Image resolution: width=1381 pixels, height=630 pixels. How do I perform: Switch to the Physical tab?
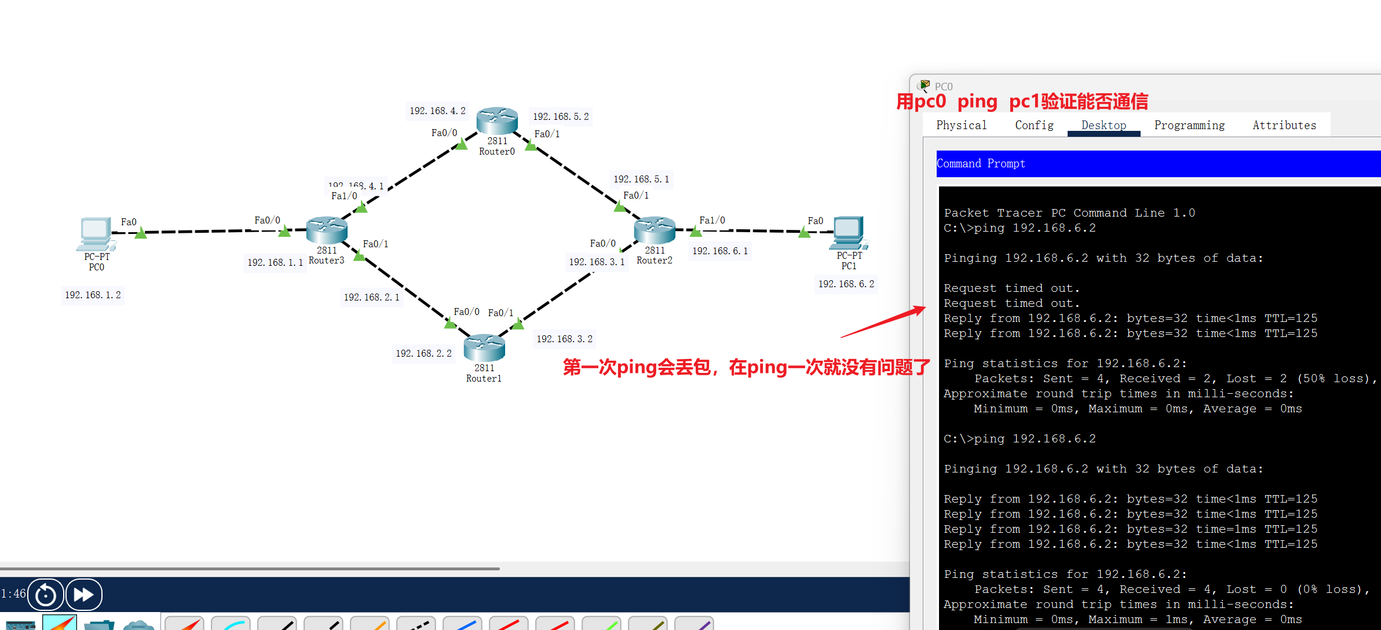point(961,125)
